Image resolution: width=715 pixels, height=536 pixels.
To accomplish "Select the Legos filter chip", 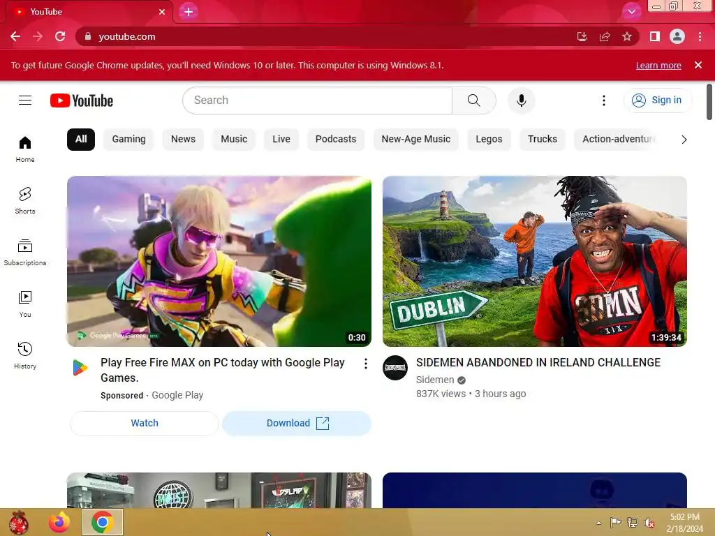I will 489,140.
